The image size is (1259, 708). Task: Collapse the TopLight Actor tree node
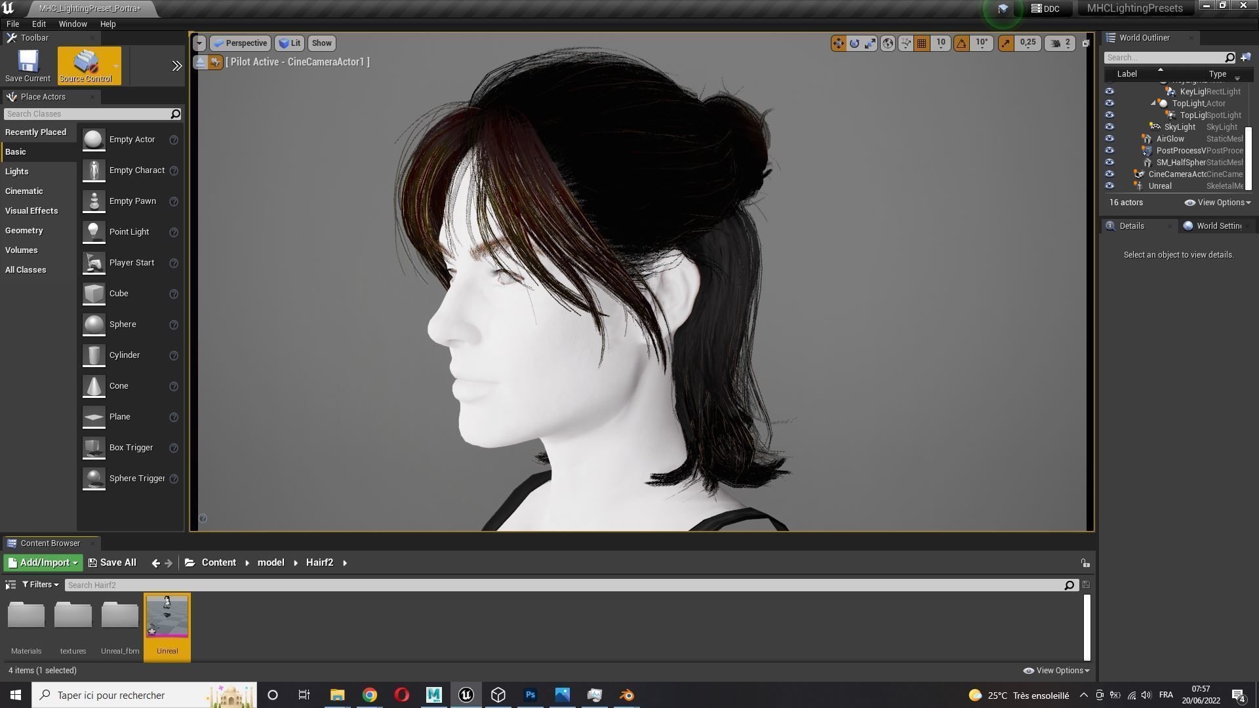point(1153,104)
